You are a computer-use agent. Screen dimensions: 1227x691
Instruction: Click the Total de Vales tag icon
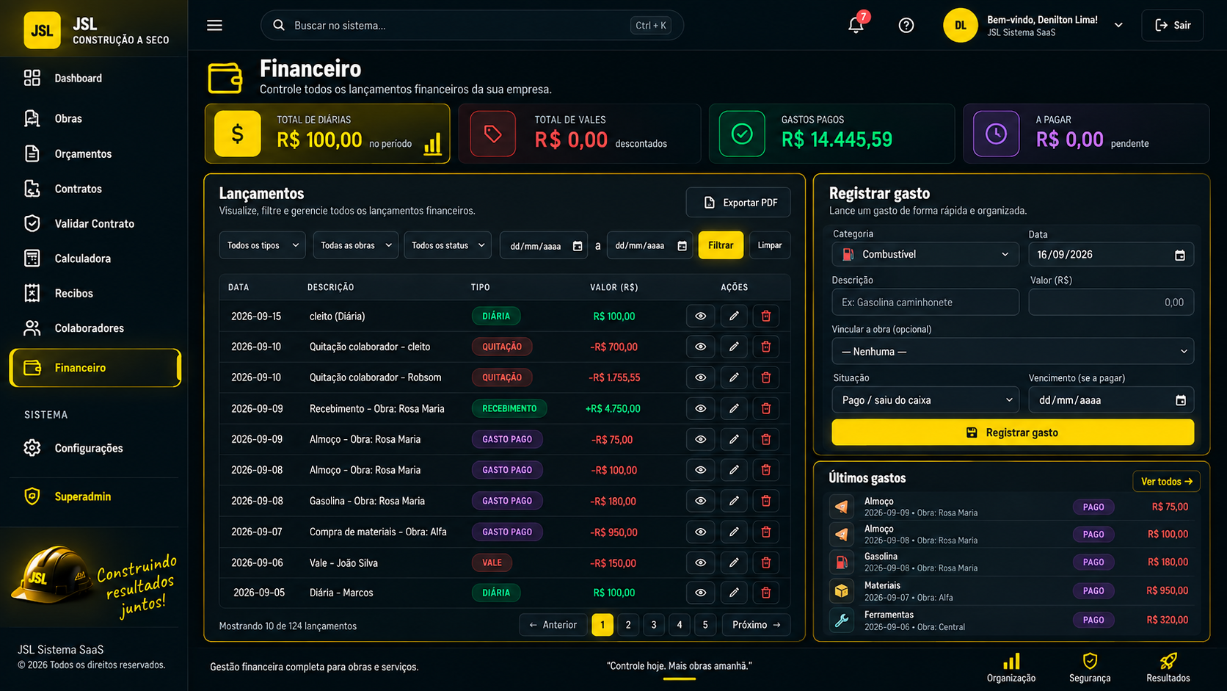click(x=492, y=134)
